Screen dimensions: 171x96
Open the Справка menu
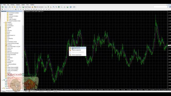click(32, 5)
